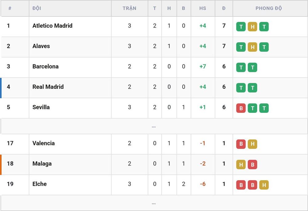Expand hidden rows between Sevilla and Valencia

[x=154, y=126]
